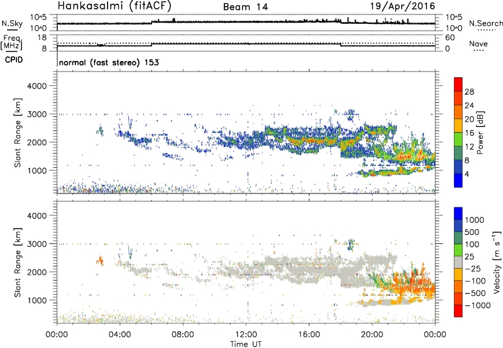
Task: Click the date '19/Apr/2016'
Action: pyautogui.click(x=403, y=6)
